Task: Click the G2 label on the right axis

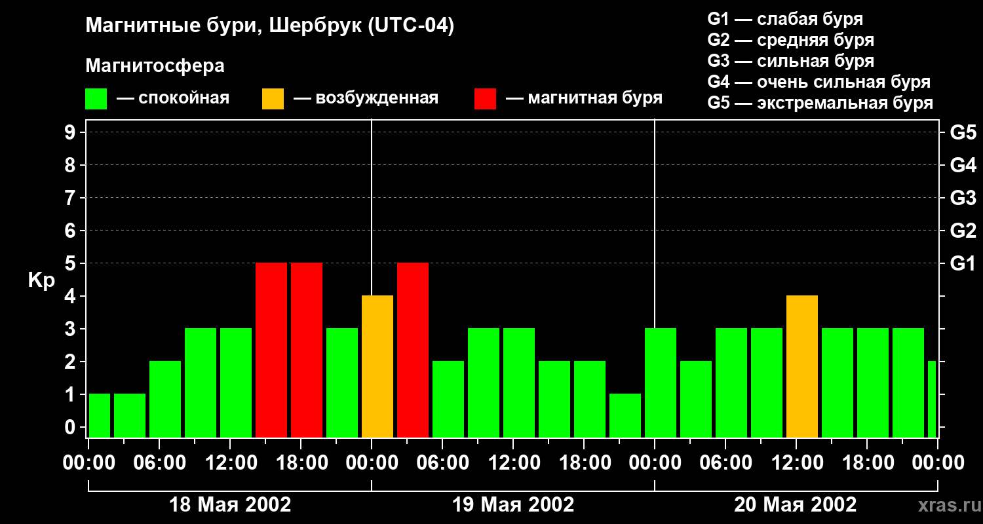Action: [963, 231]
